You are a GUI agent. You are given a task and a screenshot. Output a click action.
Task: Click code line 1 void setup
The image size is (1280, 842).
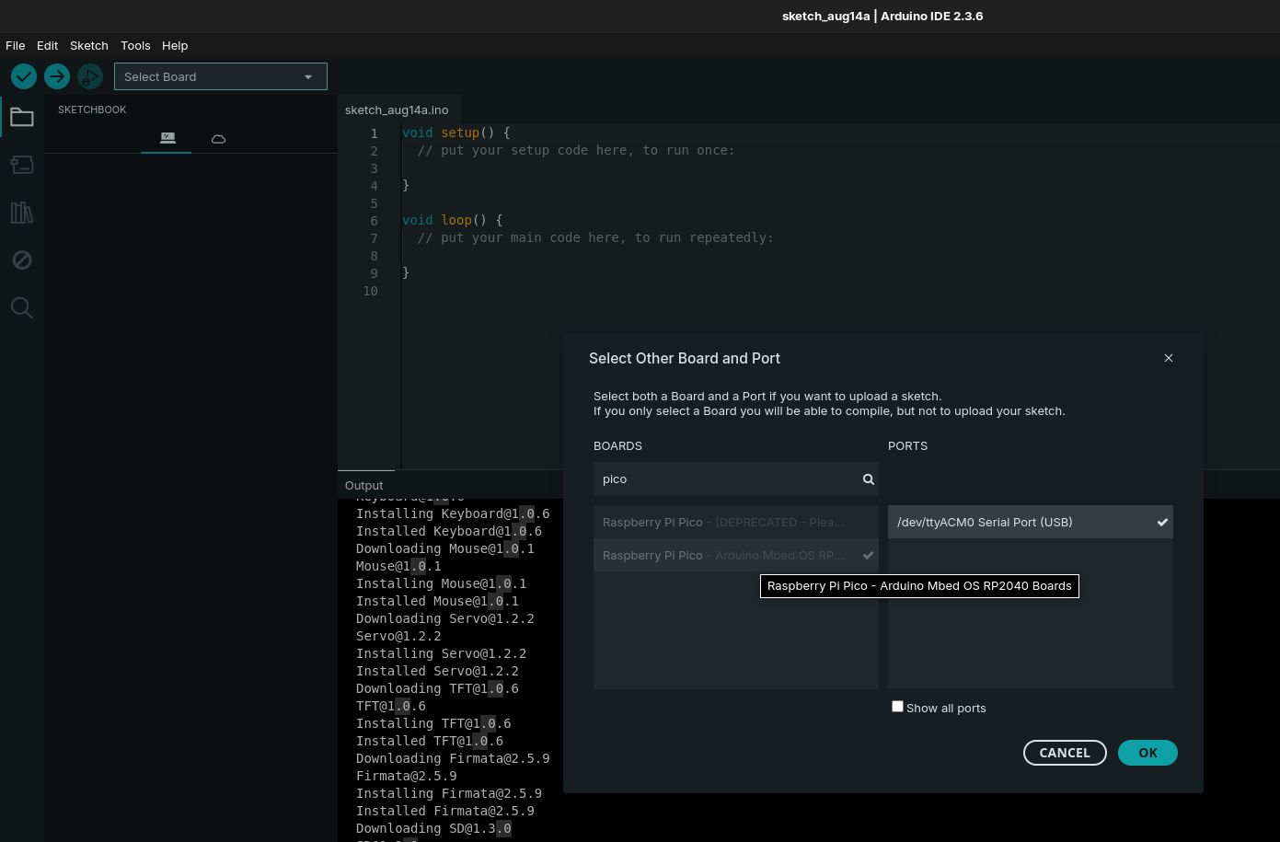(455, 133)
